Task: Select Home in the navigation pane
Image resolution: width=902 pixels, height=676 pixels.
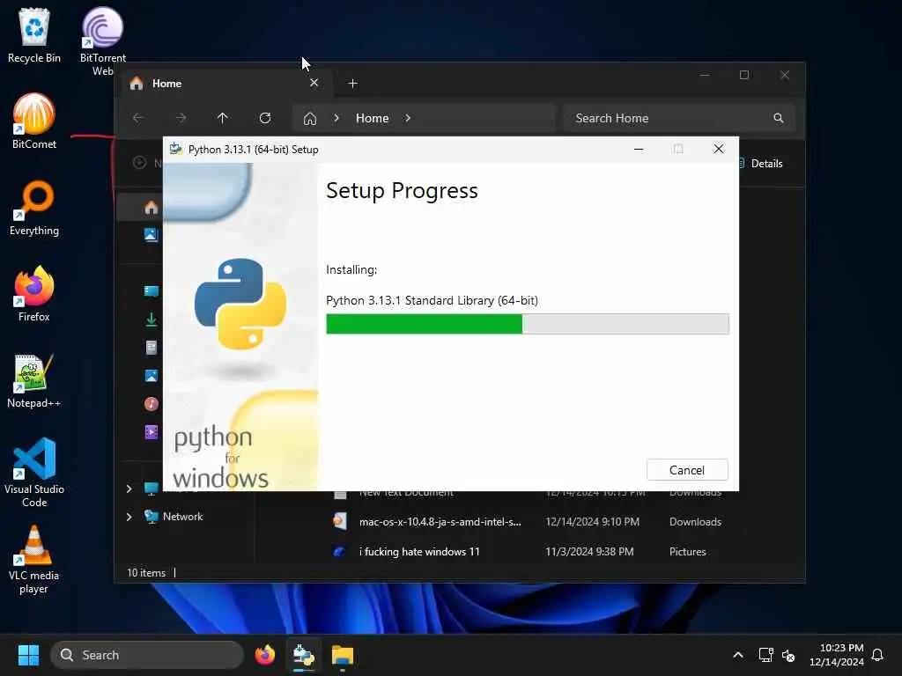Action: pyautogui.click(x=152, y=208)
